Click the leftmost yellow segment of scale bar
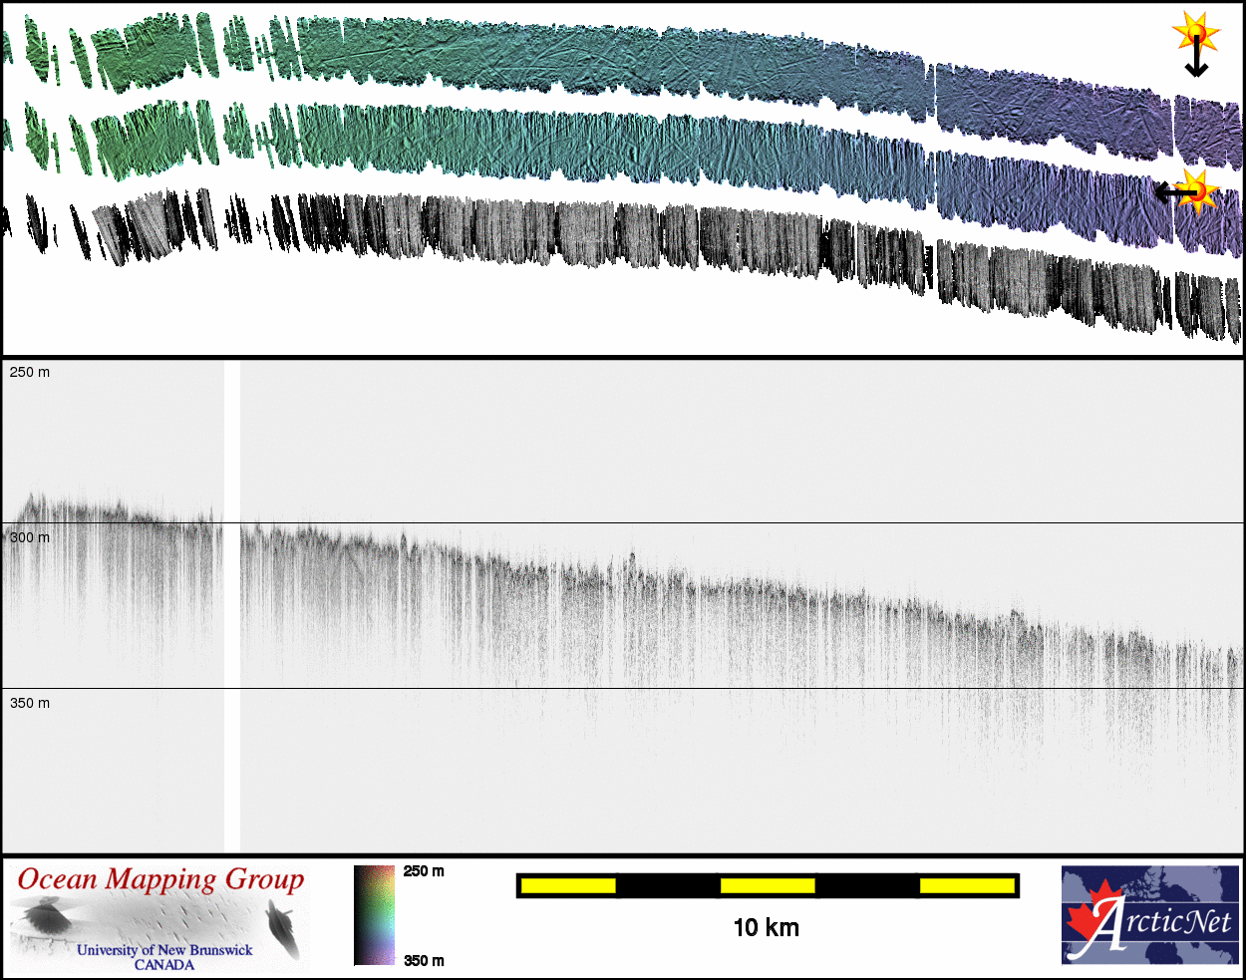 pos(567,885)
